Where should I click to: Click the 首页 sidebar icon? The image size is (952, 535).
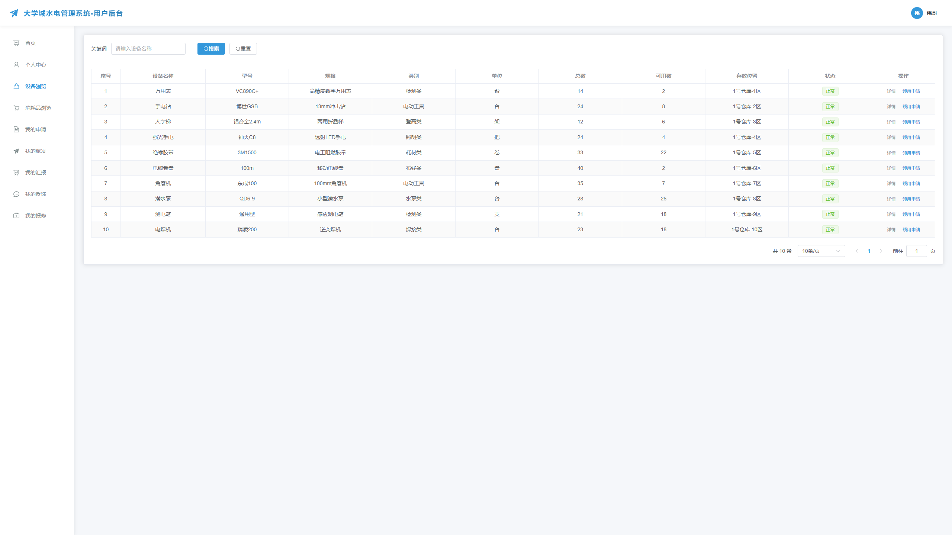pyautogui.click(x=16, y=43)
